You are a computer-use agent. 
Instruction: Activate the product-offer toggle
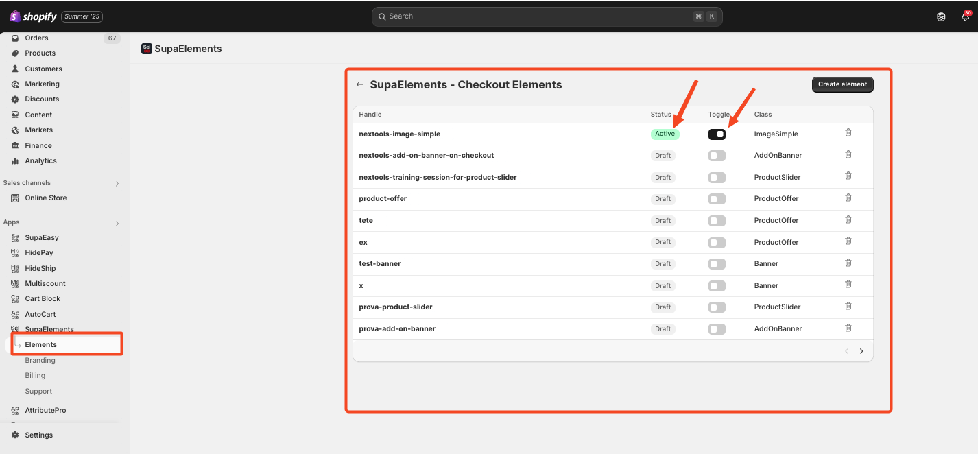point(717,199)
